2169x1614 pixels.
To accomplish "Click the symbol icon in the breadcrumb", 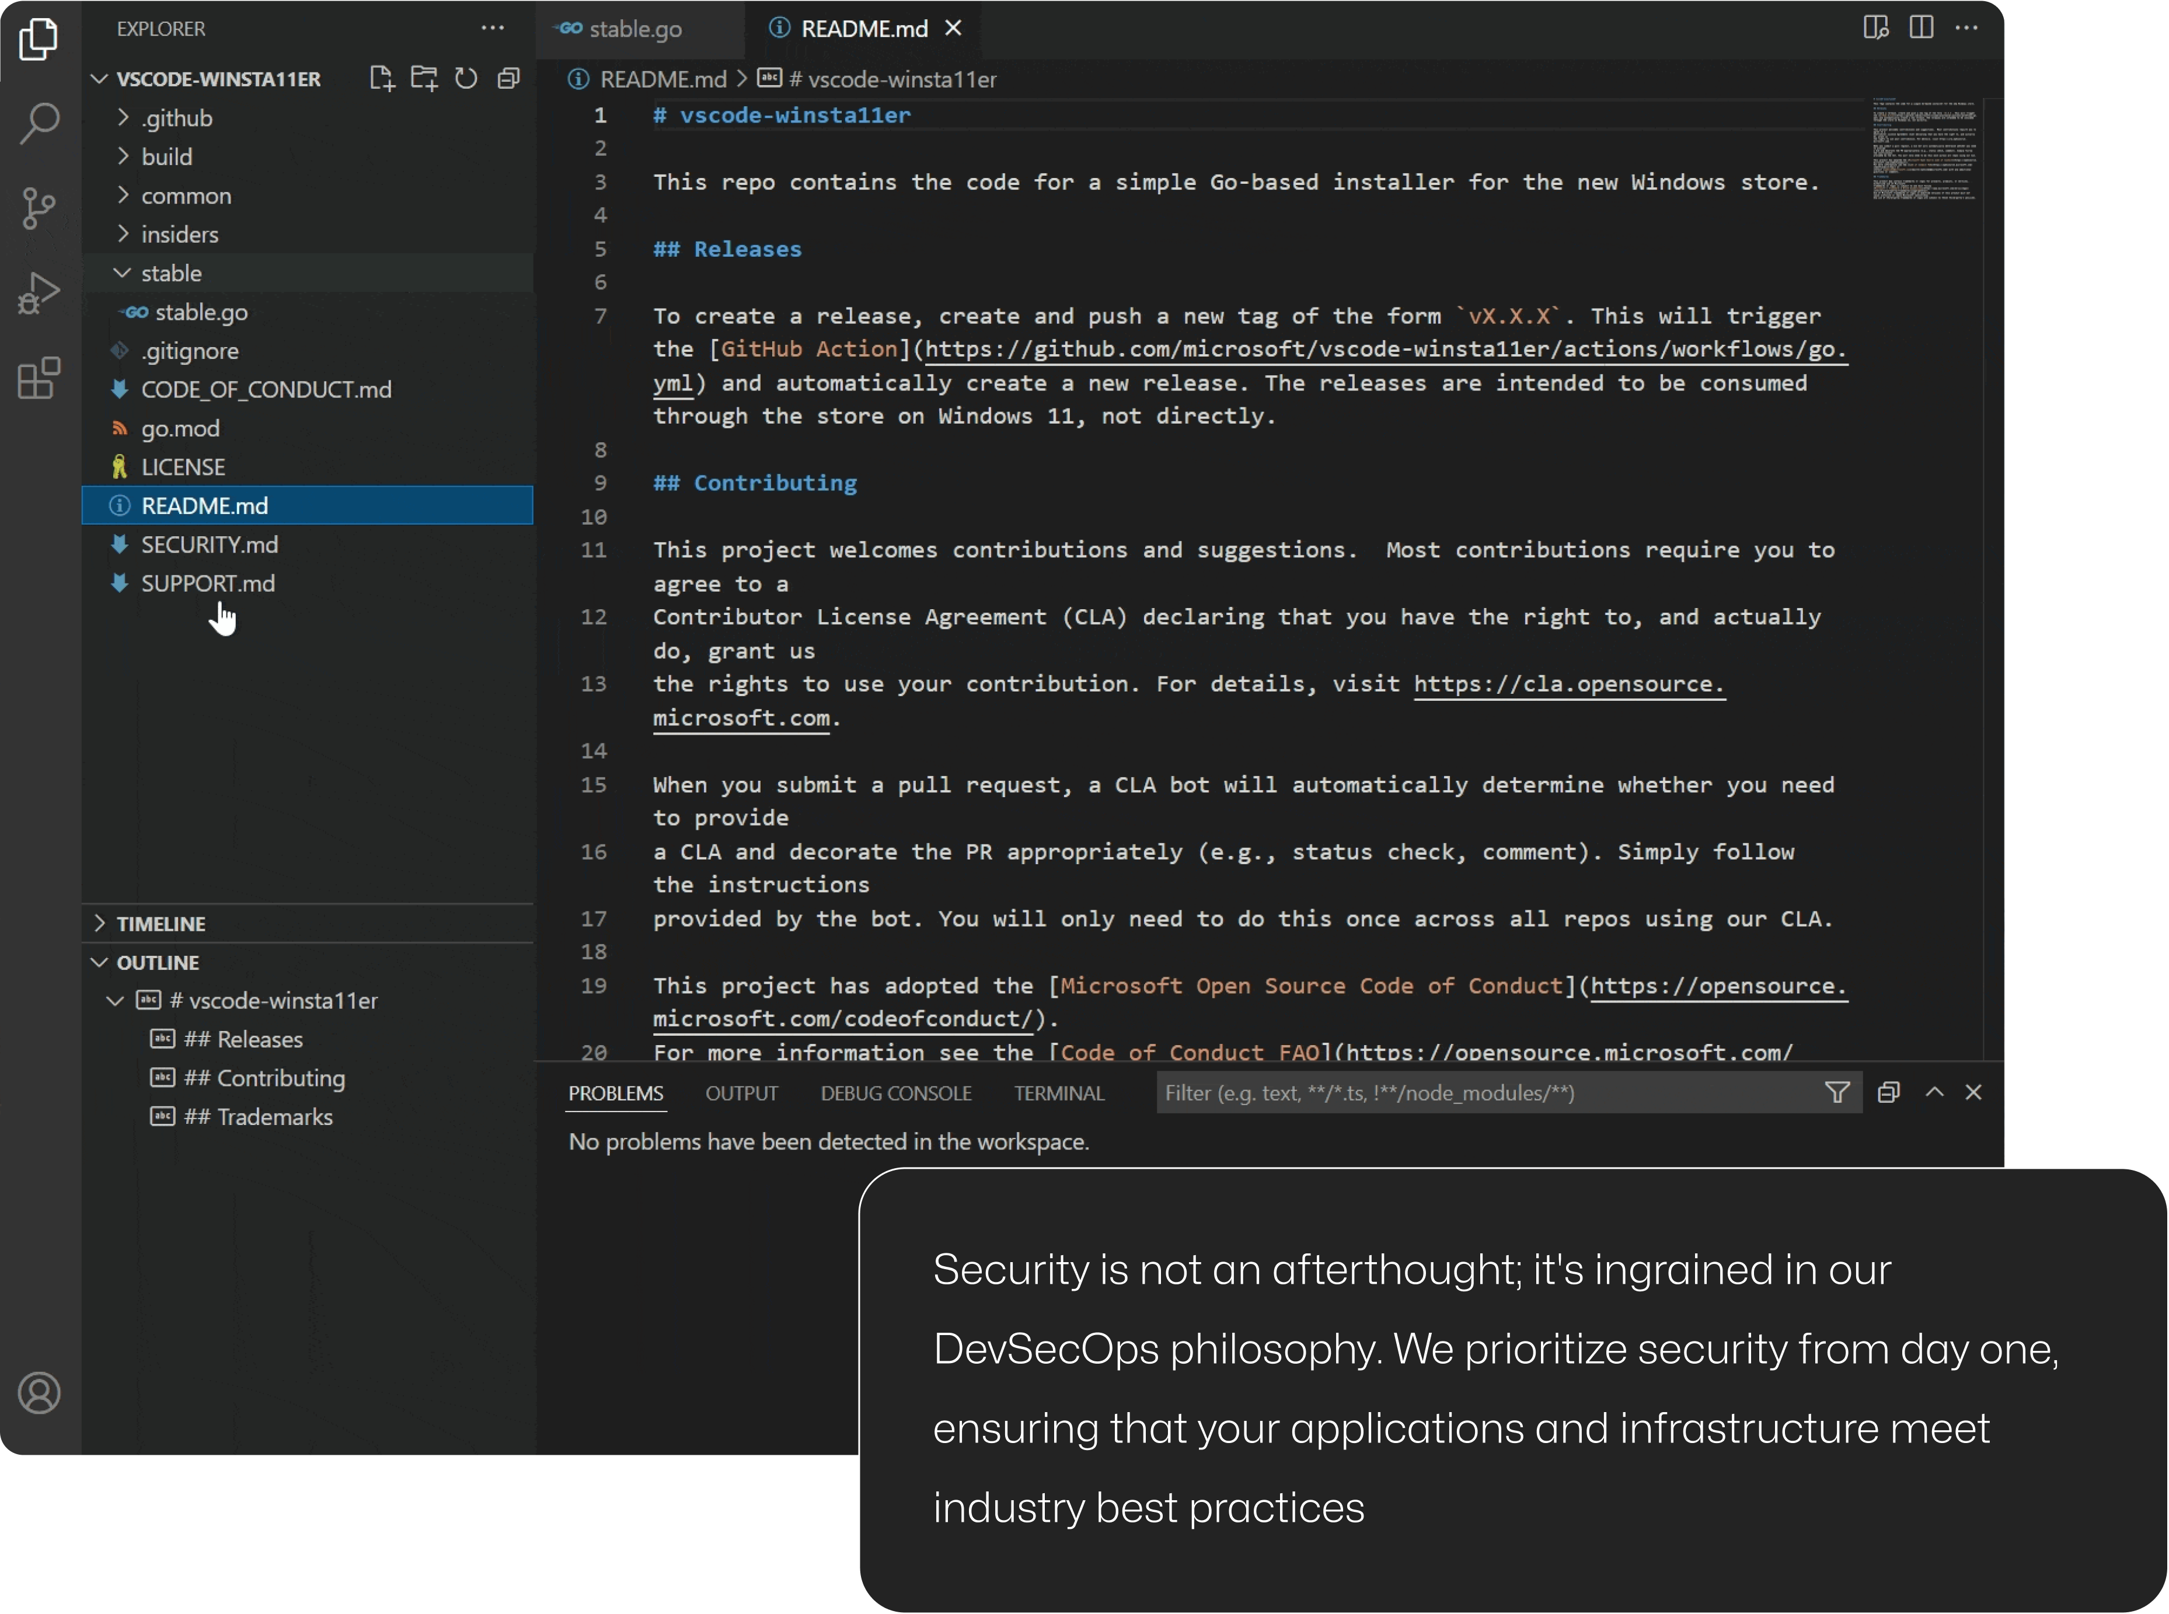I will click(x=770, y=78).
